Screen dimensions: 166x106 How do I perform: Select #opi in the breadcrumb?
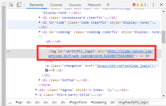click(19, 102)
